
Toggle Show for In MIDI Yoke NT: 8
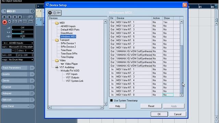(x=168, y=95)
